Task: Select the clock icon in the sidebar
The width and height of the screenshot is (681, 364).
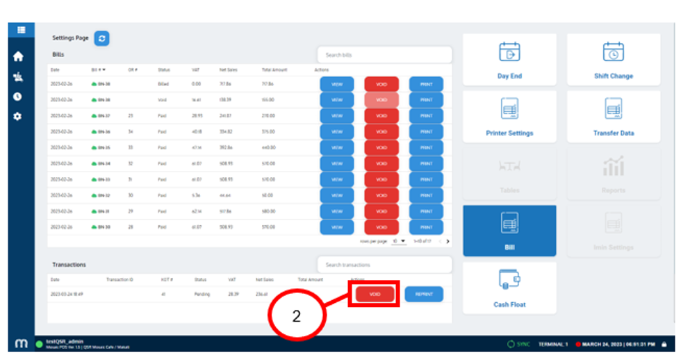Action: click(18, 97)
